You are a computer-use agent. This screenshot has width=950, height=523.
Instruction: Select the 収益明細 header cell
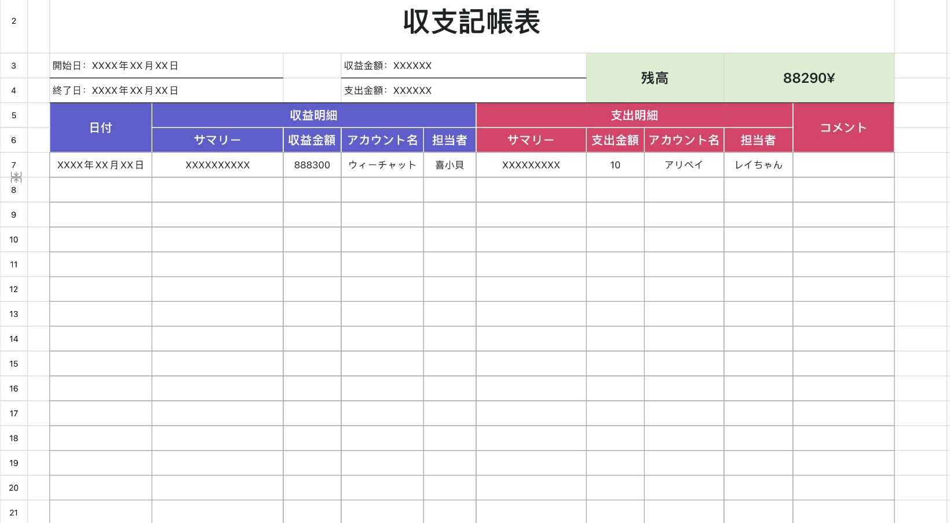click(314, 115)
